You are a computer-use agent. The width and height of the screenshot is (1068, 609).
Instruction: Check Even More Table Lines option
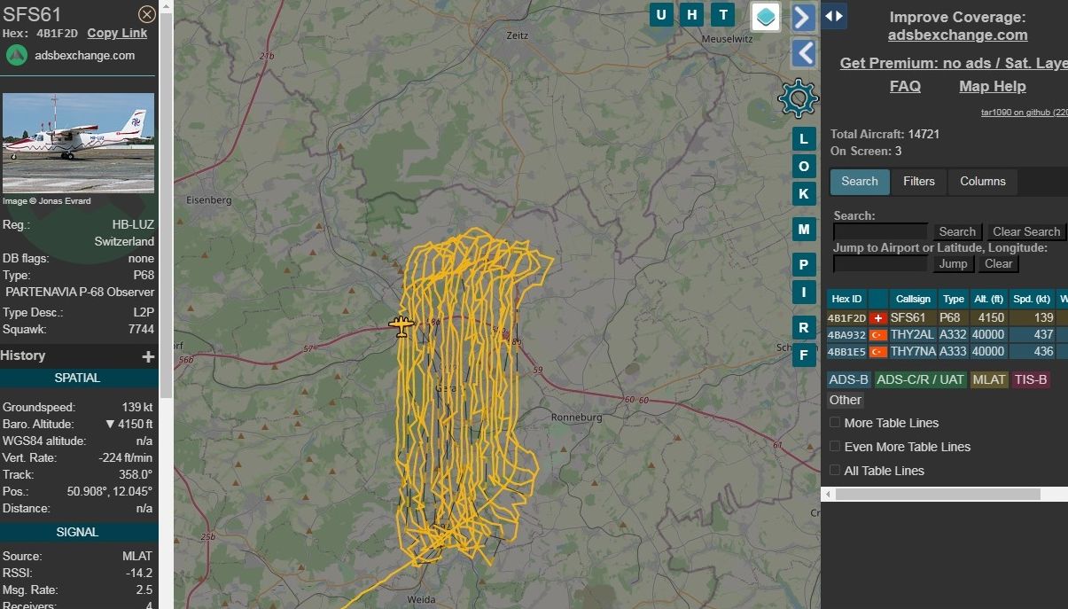pyautogui.click(x=835, y=447)
